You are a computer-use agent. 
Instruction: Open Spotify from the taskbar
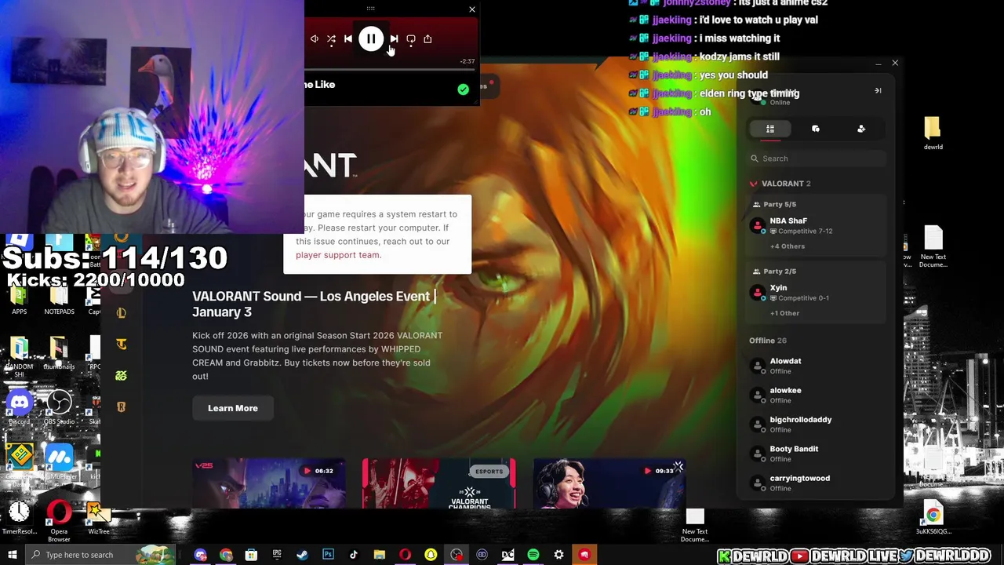[533, 555]
